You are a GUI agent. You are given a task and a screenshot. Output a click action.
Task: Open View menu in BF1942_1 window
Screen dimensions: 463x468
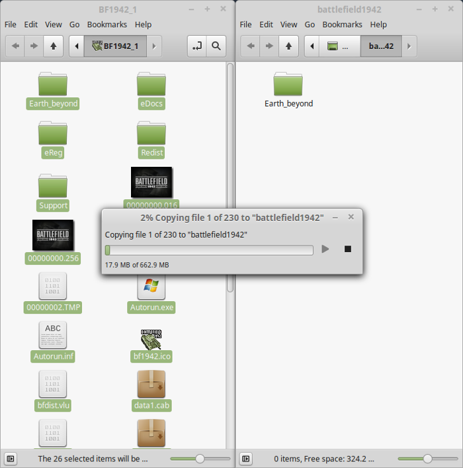[54, 24]
